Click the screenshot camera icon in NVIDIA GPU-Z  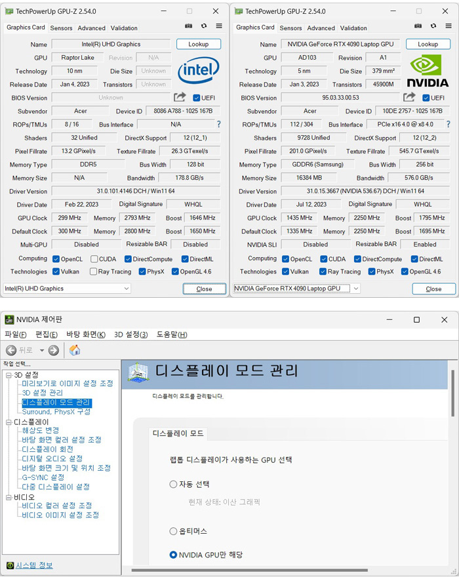pos(418,26)
